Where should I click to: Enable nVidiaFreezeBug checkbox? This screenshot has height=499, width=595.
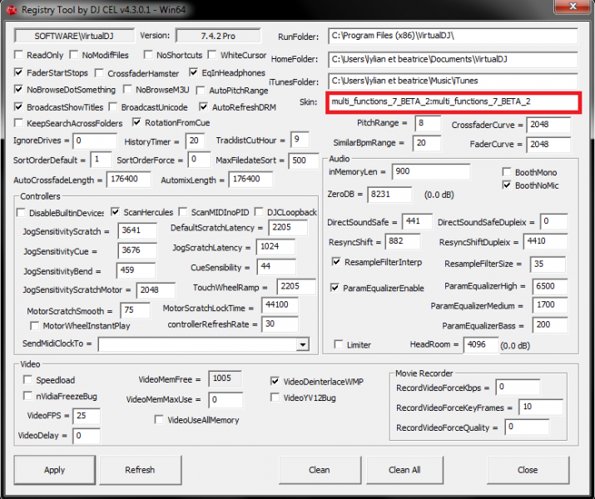pos(27,396)
